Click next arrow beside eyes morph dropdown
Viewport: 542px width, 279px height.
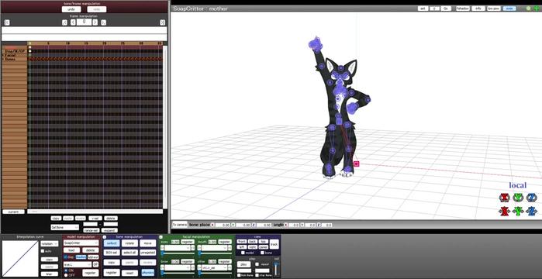[x=193, y=248]
